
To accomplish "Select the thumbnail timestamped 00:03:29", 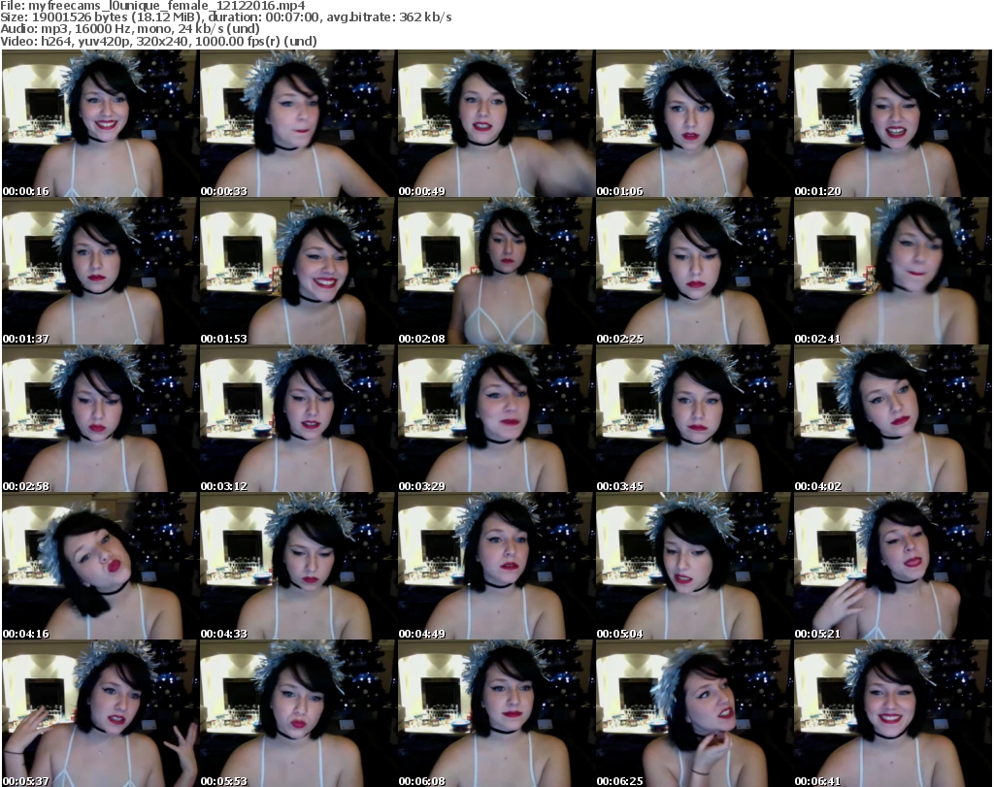I will click(x=496, y=419).
